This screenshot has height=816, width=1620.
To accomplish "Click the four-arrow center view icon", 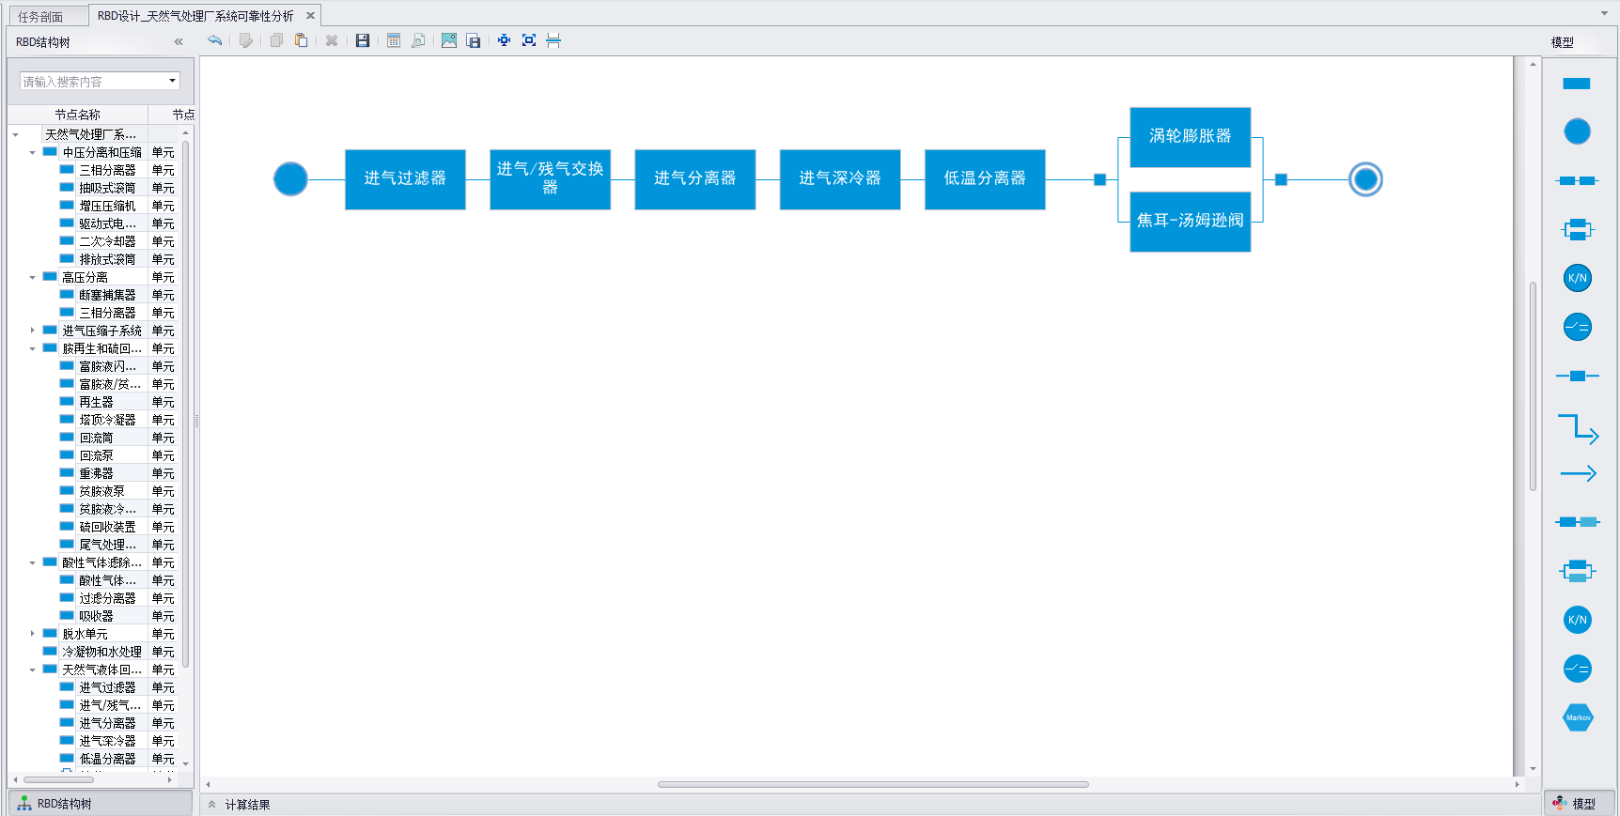I will pos(505,40).
